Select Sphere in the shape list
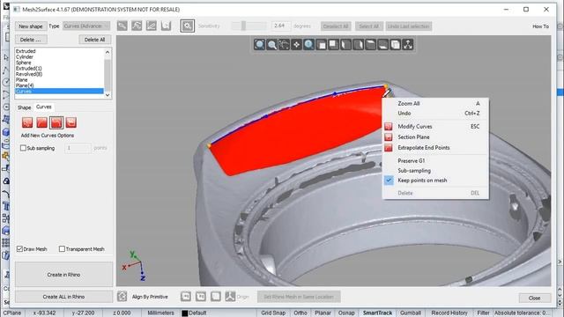 (60, 63)
